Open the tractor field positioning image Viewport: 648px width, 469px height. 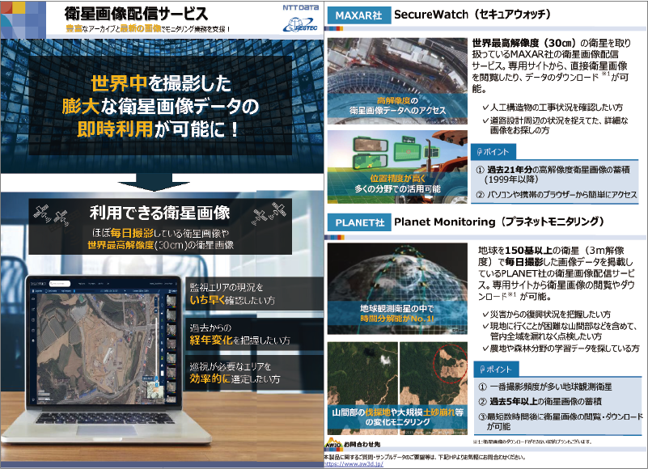point(397,167)
